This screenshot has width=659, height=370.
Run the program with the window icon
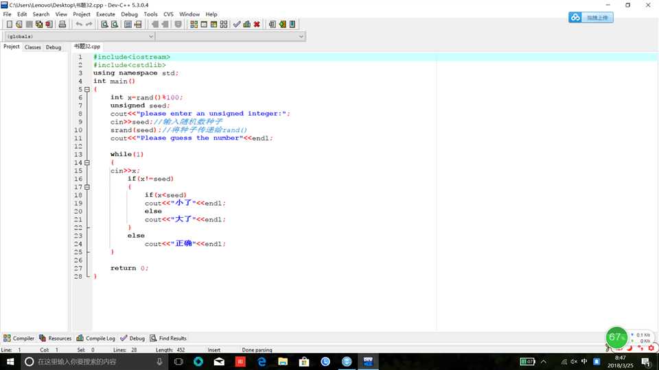coord(204,25)
